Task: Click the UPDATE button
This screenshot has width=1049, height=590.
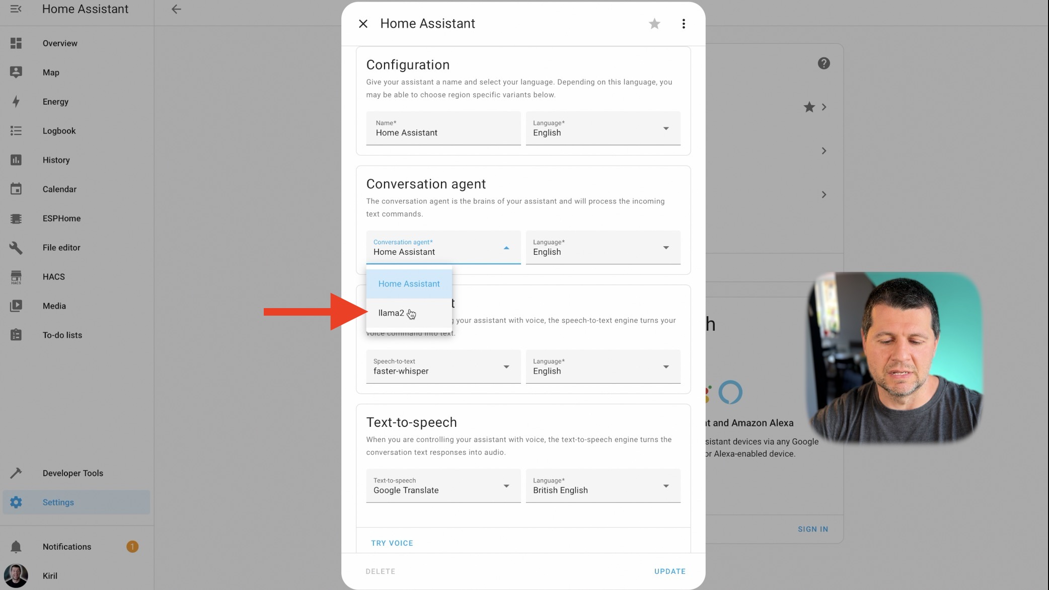Action: click(669, 571)
